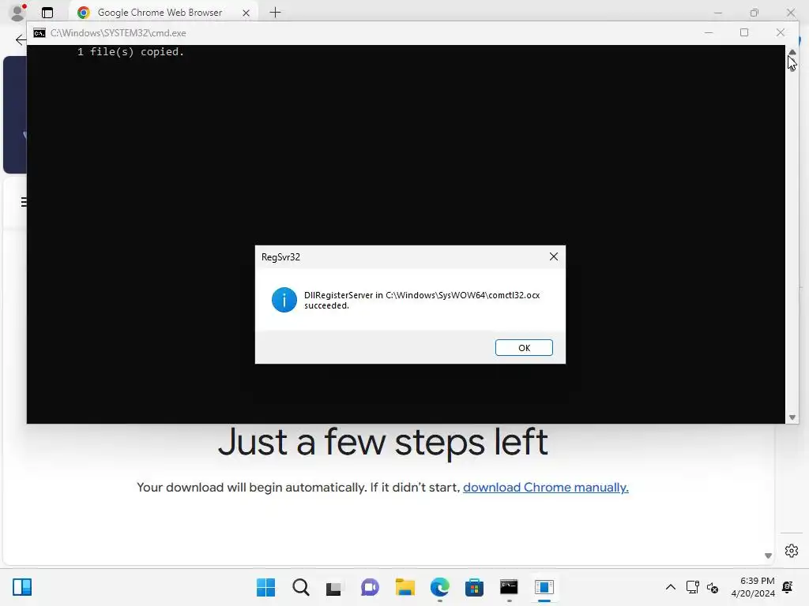Click the blue information icon in RegSvr32

tap(284, 300)
